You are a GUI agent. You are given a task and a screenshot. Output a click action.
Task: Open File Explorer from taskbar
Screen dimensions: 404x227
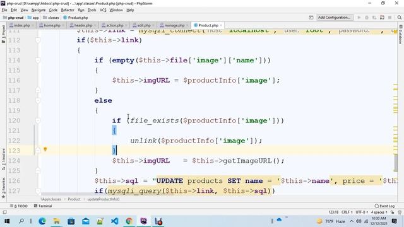(56, 221)
